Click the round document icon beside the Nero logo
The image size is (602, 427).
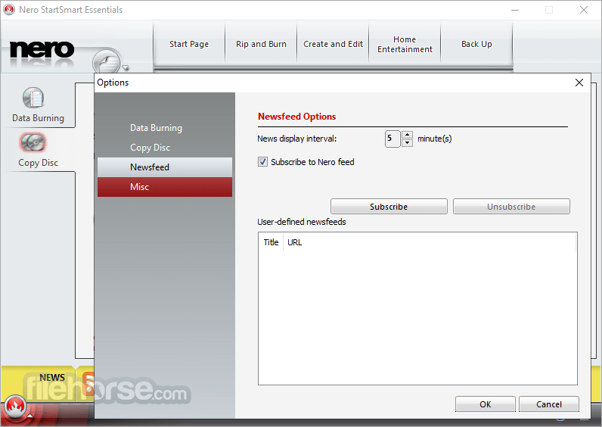pyautogui.click(x=107, y=61)
